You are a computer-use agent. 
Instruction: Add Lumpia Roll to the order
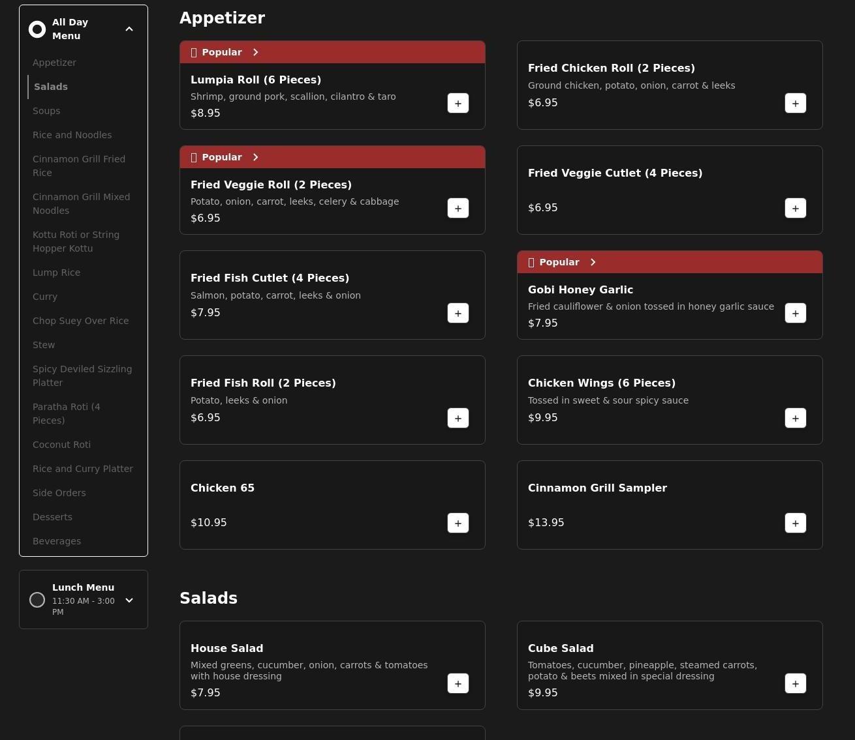(458, 103)
